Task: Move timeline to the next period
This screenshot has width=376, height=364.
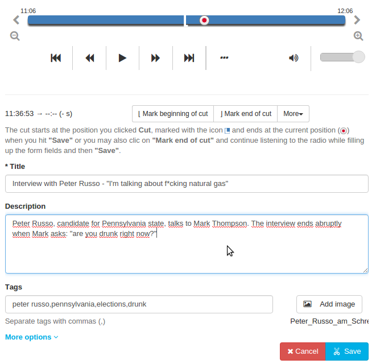Action: coord(357,20)
